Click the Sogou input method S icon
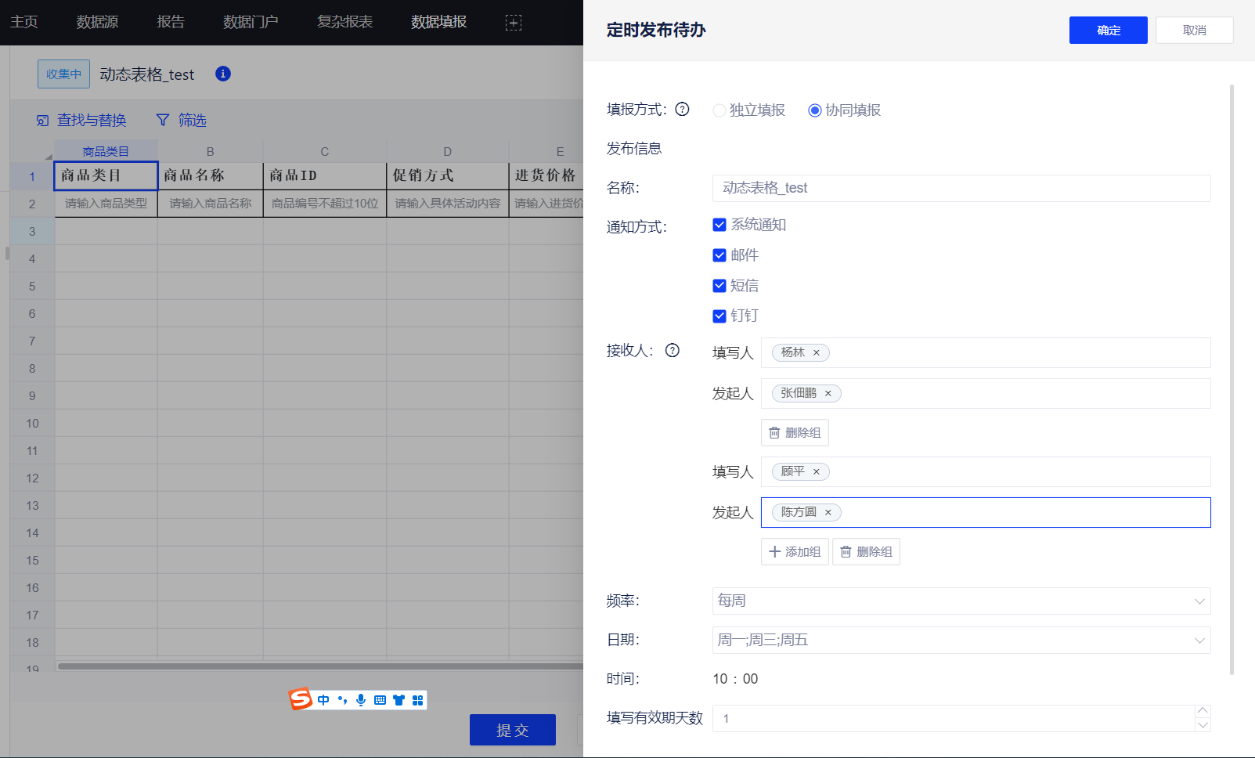 pyautogui.click(x=301, y=699)
